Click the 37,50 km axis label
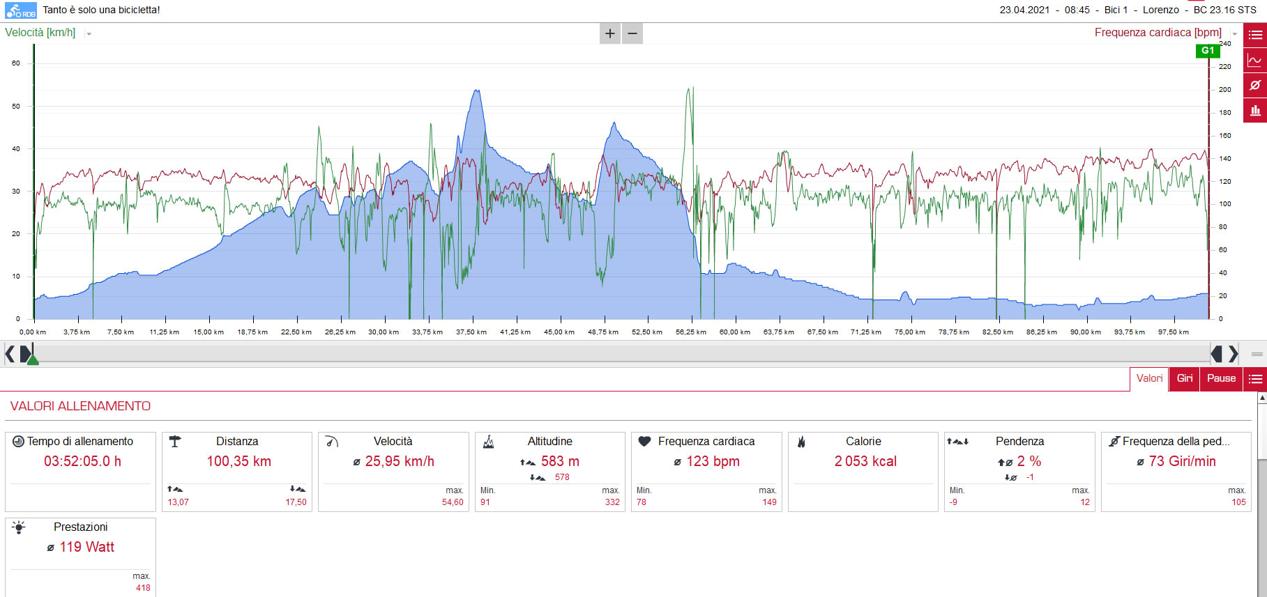1267x597 pixels. click(471, 332)
